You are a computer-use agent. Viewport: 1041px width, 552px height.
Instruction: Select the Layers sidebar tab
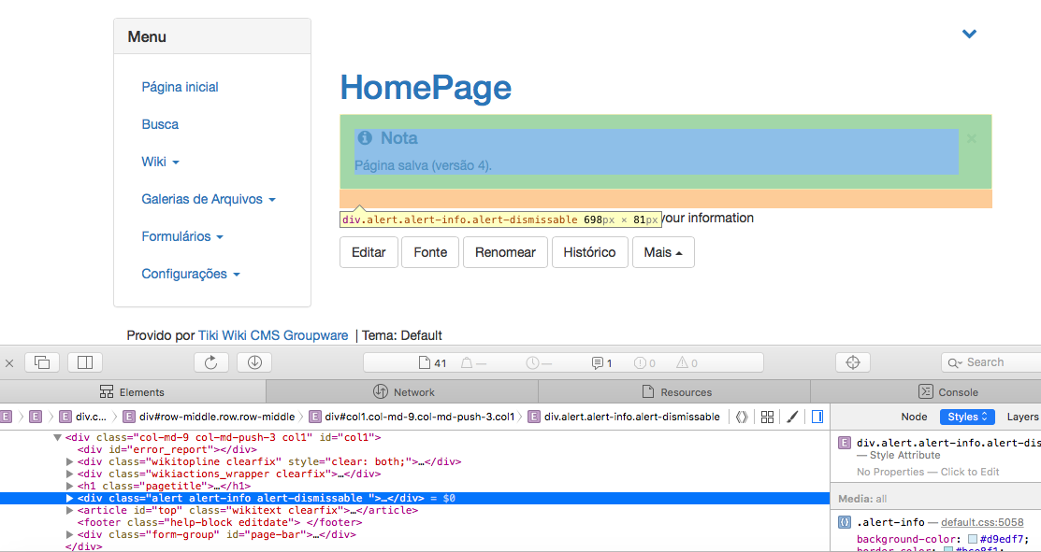coord(1022,417)
